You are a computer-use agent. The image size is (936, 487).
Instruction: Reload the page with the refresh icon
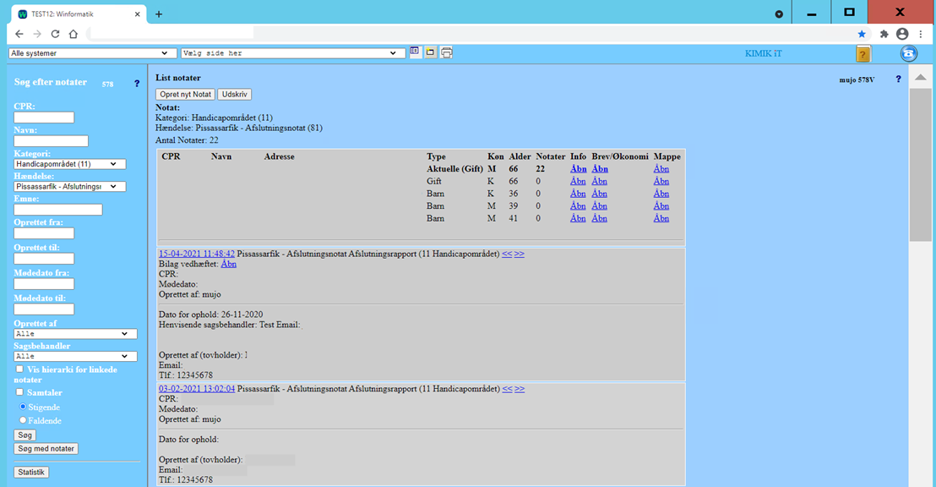point(55,34)
